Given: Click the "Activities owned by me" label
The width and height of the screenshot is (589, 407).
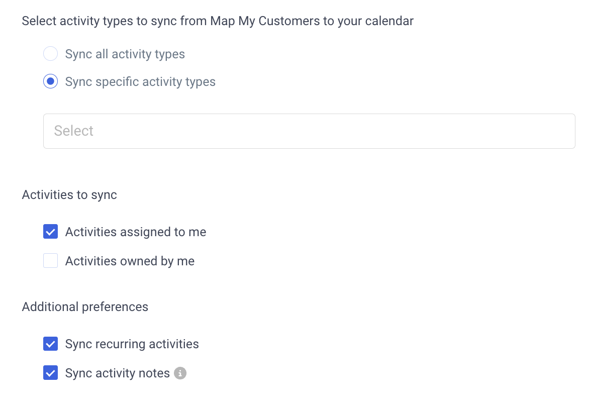Looking at the screenshot, I should pos(130,261).
